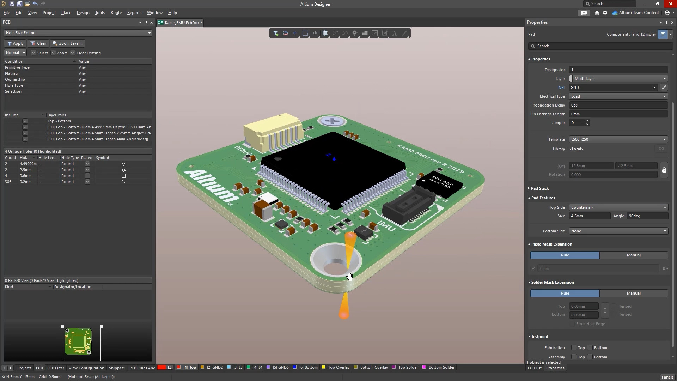677x381 pixels.
Task: Select the Place Dimension tool
Action: [385, 34]
